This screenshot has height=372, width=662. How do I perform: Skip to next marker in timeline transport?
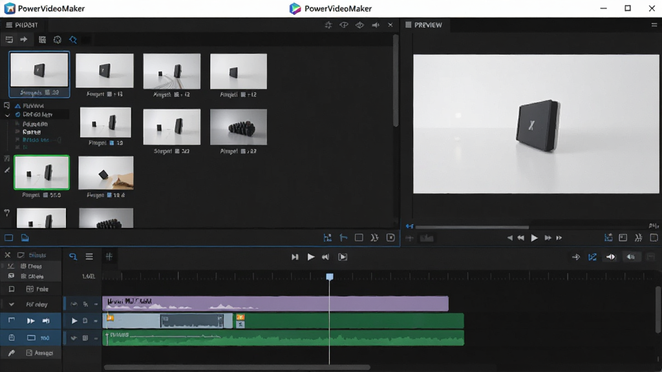295,257
